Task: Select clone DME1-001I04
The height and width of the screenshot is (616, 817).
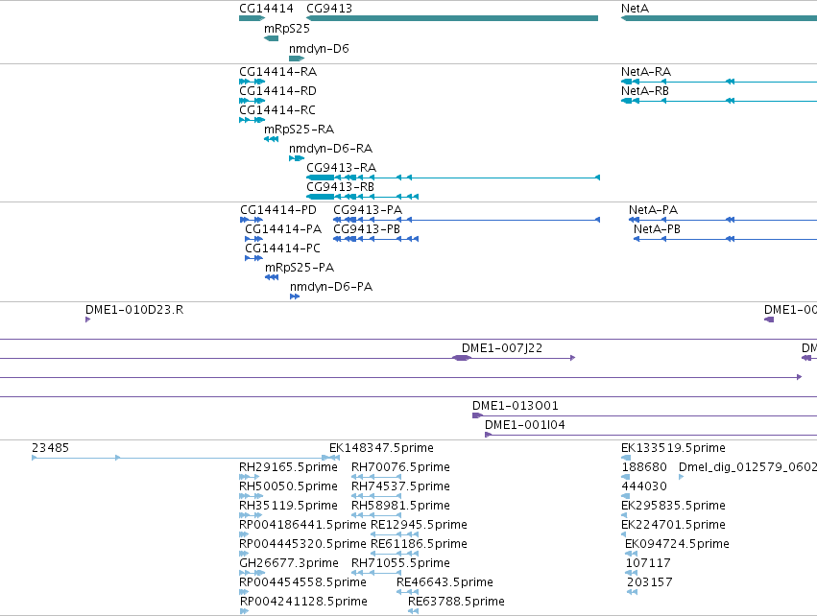Action: tap(525, 425)
